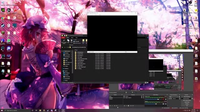
Task: Switch to the Share ribbon tab
Action: coord(72,38)
